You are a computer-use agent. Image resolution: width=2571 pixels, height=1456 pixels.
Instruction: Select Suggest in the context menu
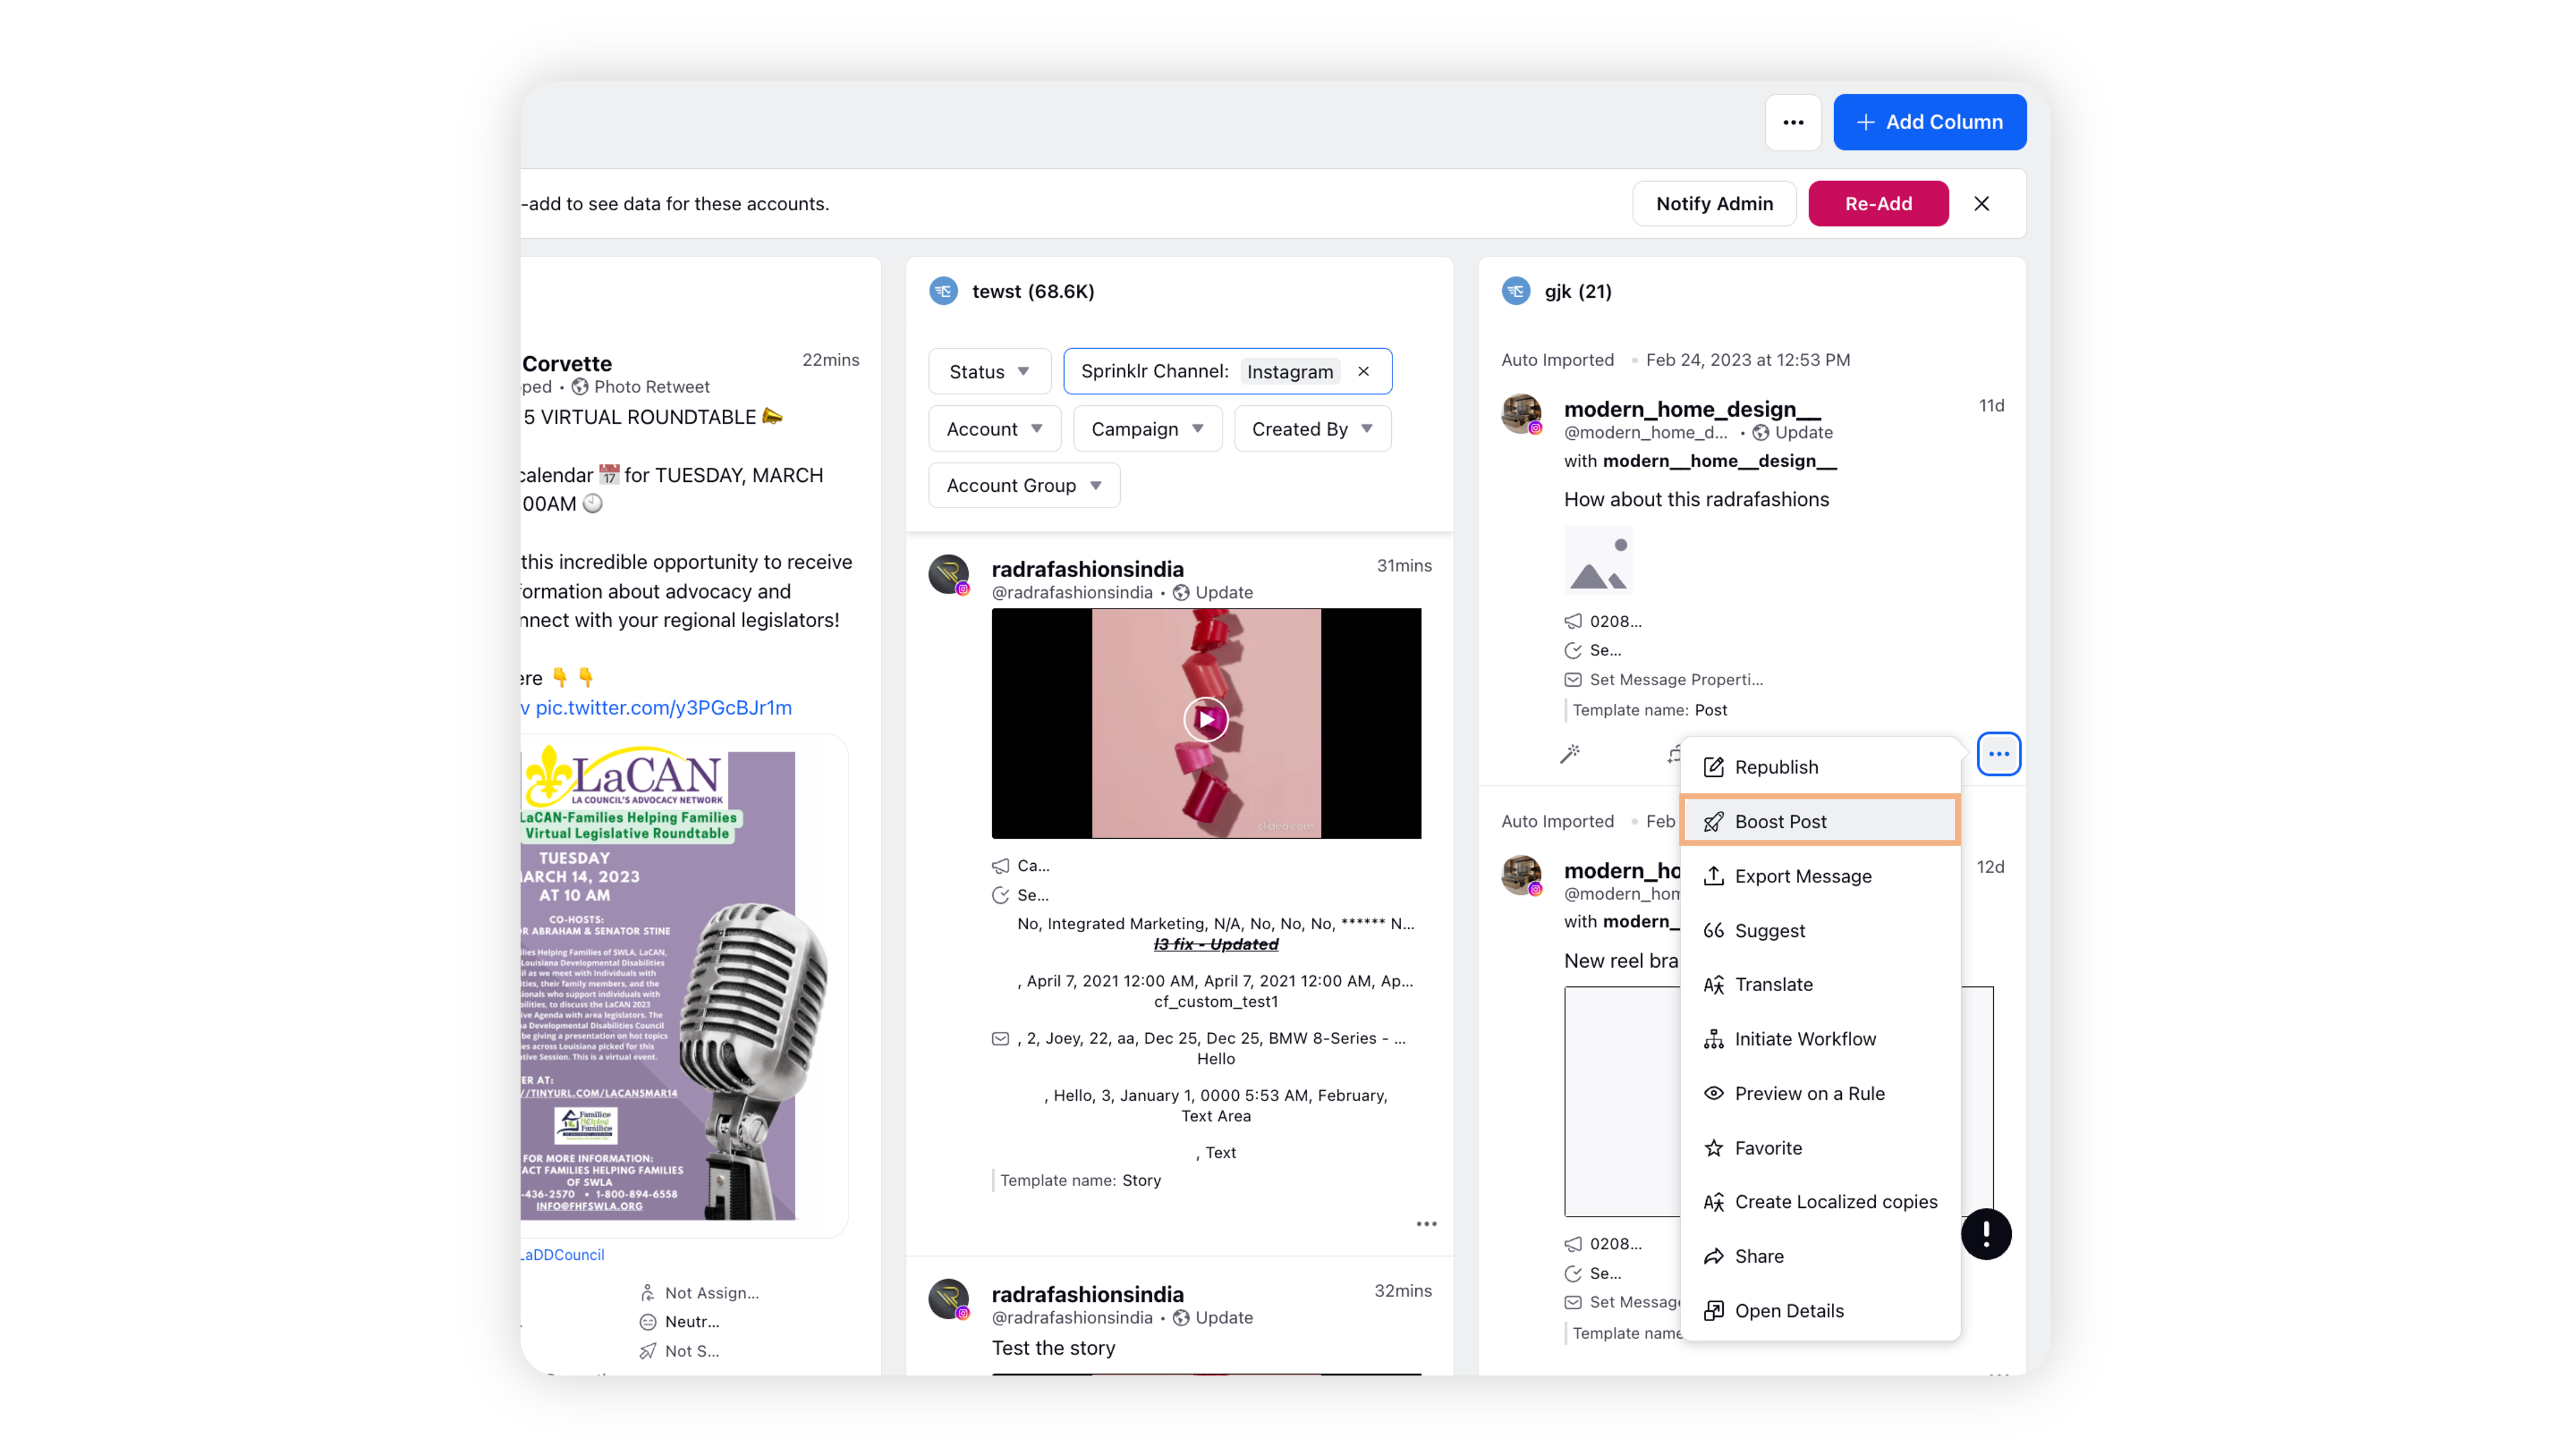click(1820, 930)
